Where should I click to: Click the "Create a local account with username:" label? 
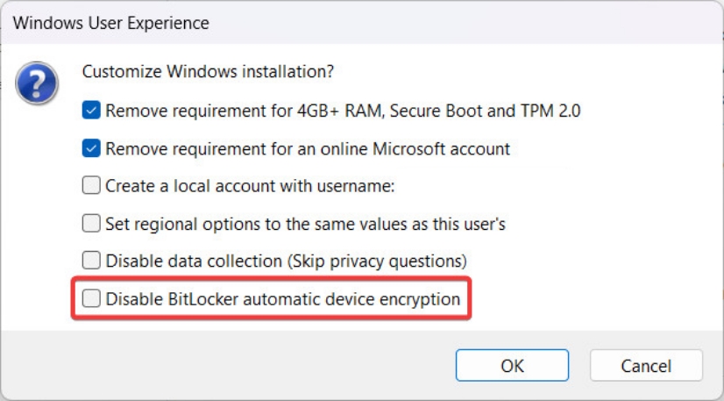click(x=251, y=186)
